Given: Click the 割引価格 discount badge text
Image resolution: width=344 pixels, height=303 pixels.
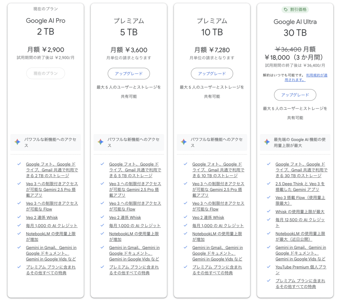Looking at the screenshot, I should click(298, 10).
